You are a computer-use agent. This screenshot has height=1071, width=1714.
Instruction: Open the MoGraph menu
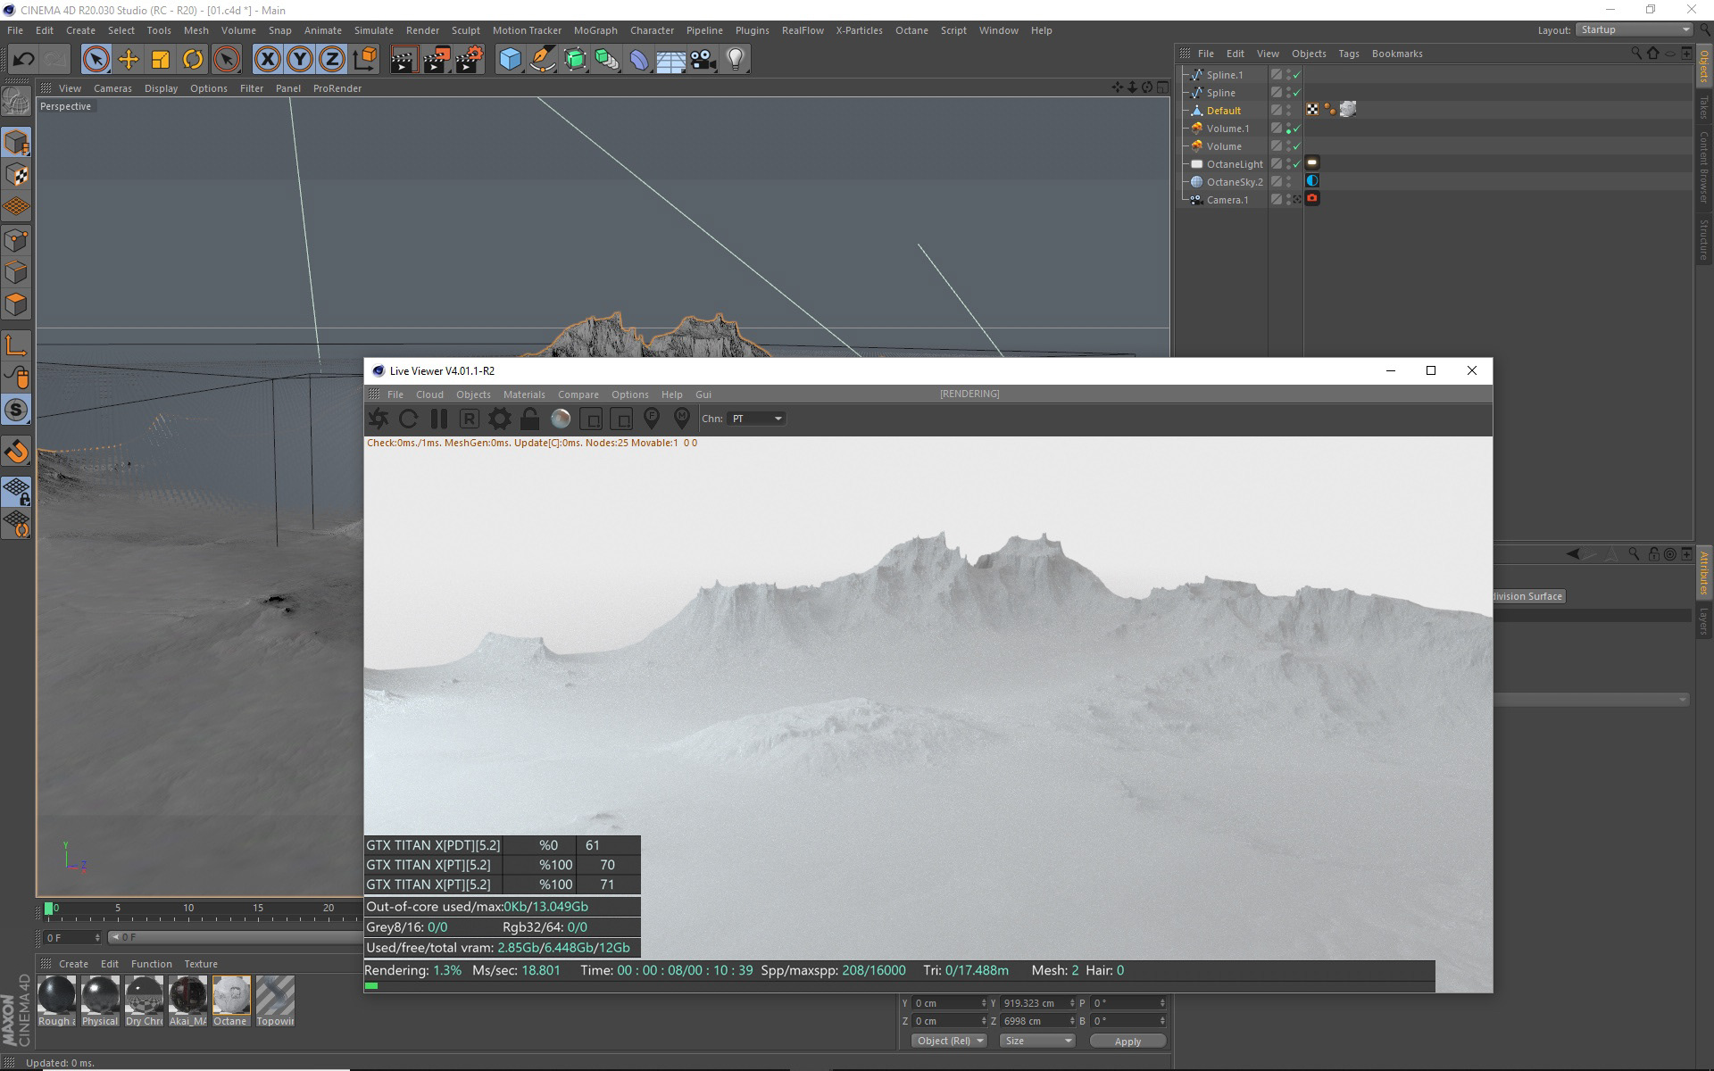[595, 30]
